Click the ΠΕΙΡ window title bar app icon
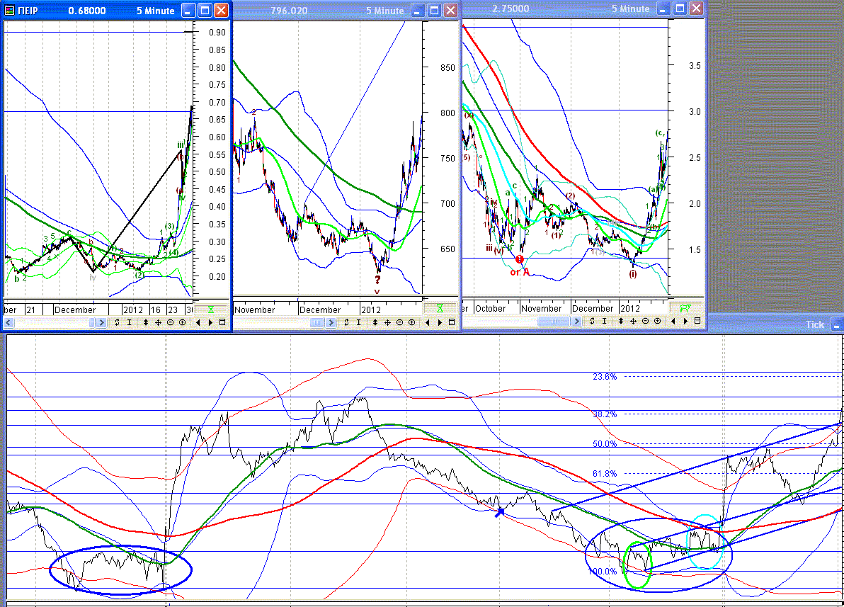Viewport: 844px width, 607px height. tap(10, 10)
